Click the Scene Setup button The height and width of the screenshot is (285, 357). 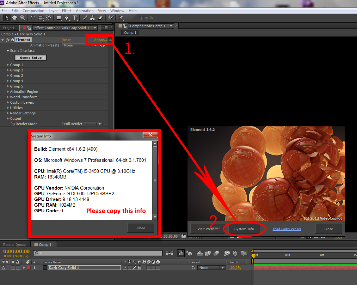click(x=31, y=58)
